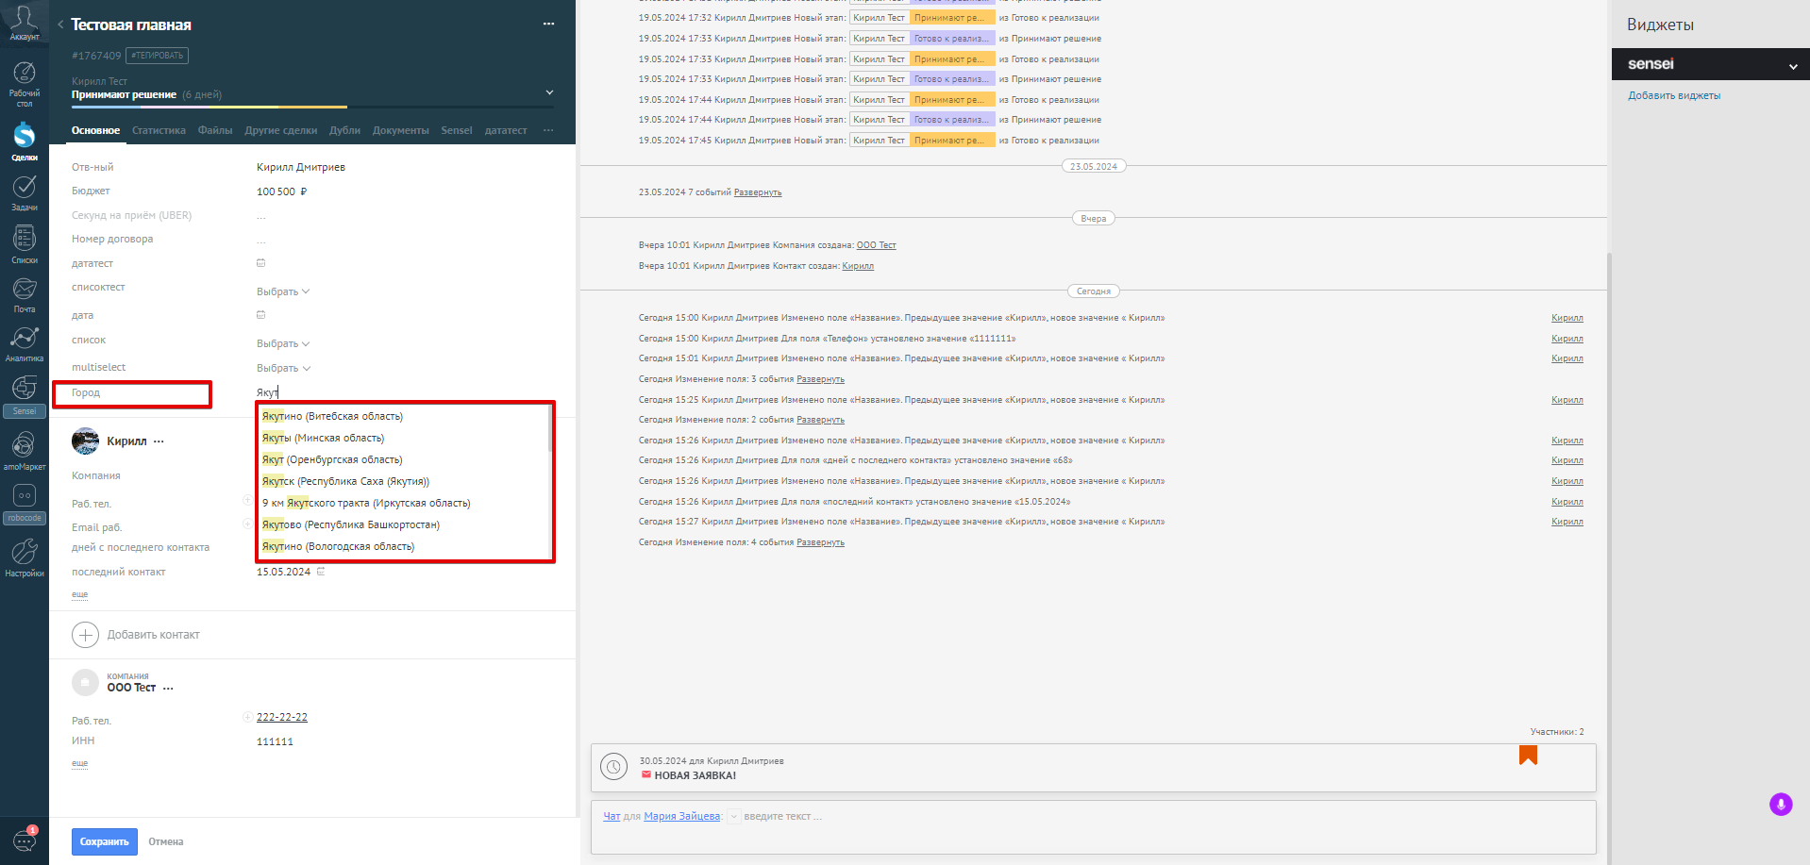The image size is (1810, 865).
Task: Open Выбрать dropdown for multiselect field
Action: (283, 368)
